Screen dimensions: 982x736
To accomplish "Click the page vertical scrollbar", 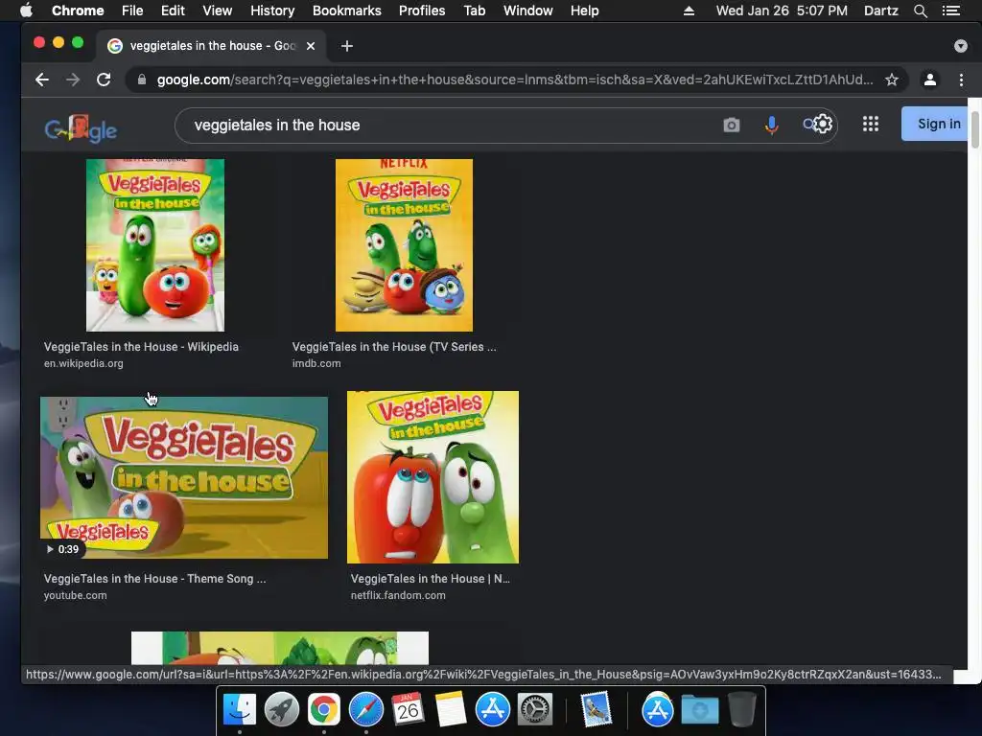I will click(974, 130).
